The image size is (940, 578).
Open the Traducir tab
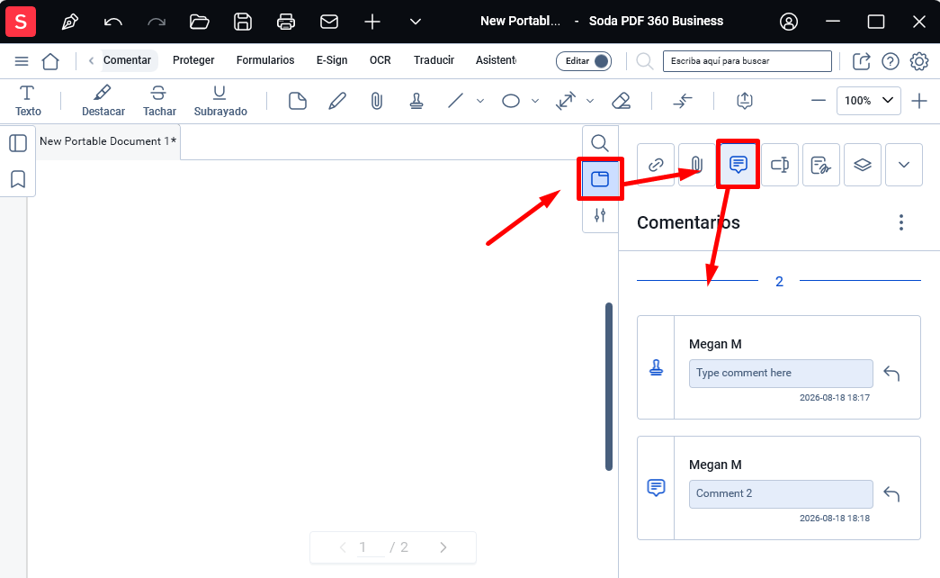coord(434,60)
